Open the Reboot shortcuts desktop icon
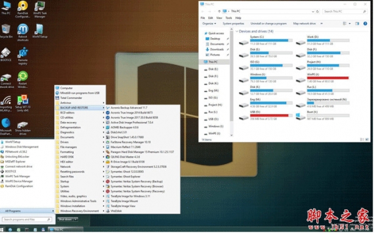The image size is (375, 233). pos(22,32)
